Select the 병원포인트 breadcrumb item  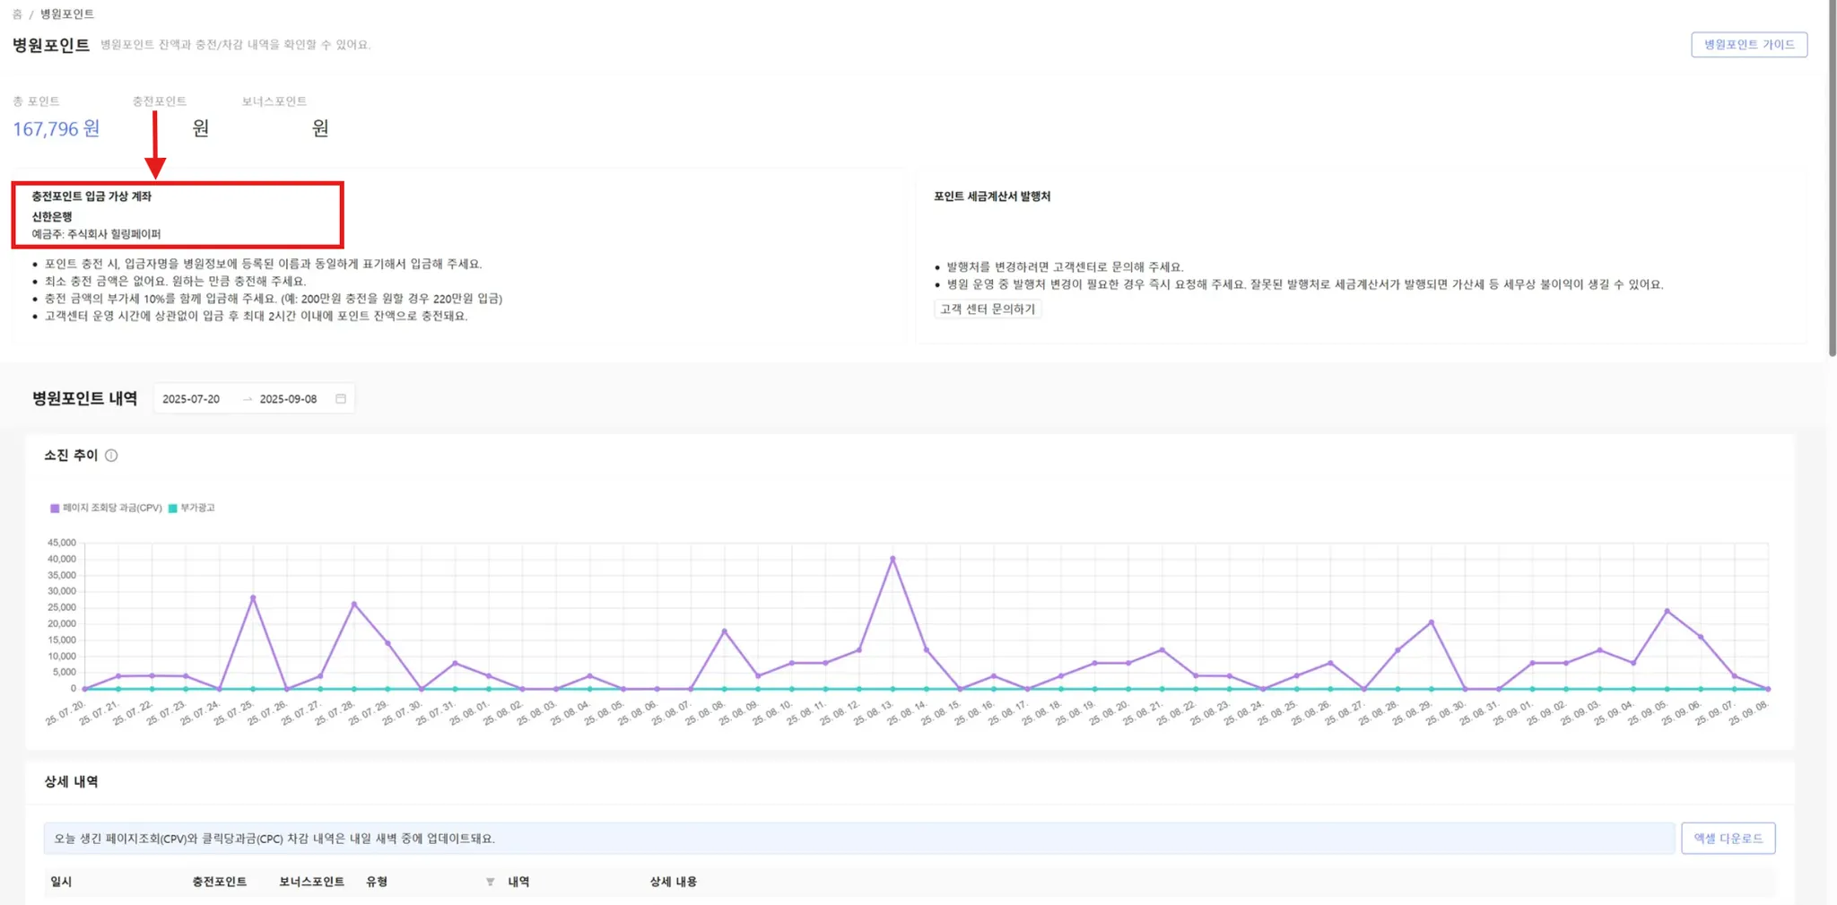pyautogui.click(x=67, y=14)
